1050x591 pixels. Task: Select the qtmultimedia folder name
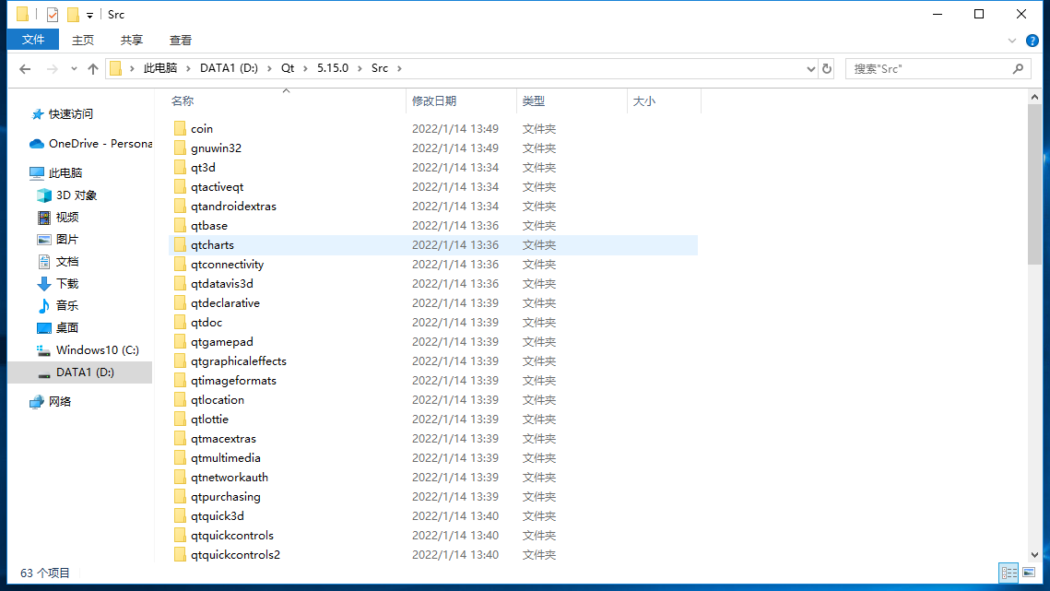226,458
